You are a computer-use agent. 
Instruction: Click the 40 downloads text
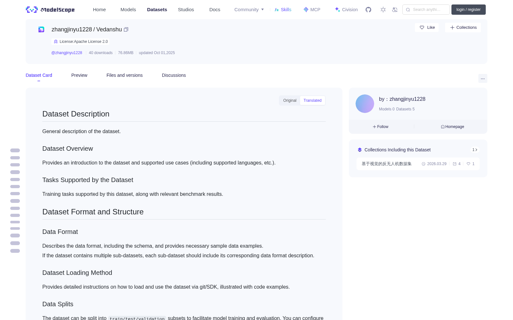(101, 53)
